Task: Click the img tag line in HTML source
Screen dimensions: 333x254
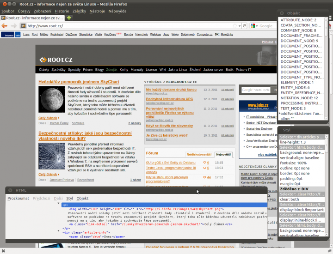Action: (x=146, y=209)
